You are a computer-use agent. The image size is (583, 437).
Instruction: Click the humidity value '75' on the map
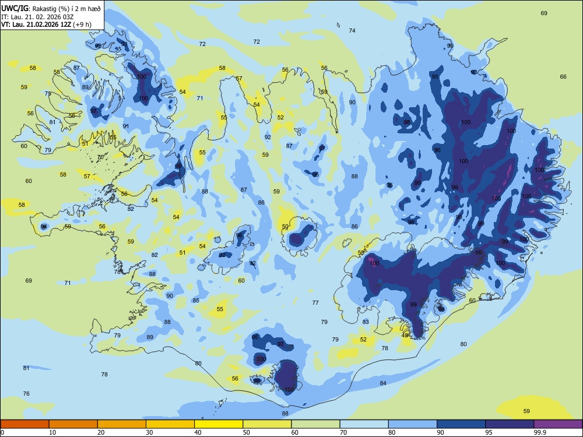(x=48, y=94)
